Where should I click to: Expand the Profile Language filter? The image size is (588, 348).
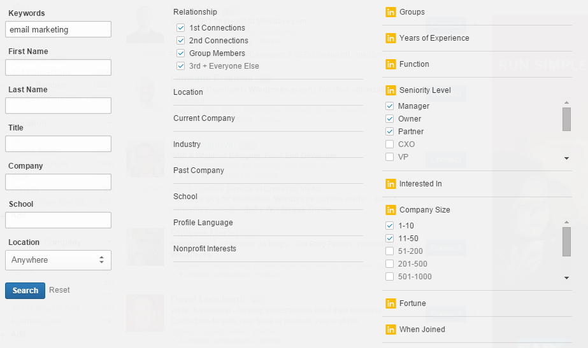click(203, 223)
